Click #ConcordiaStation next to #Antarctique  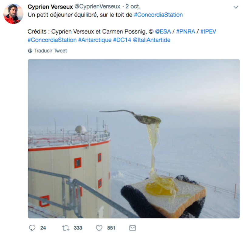(x=52, y=40)
